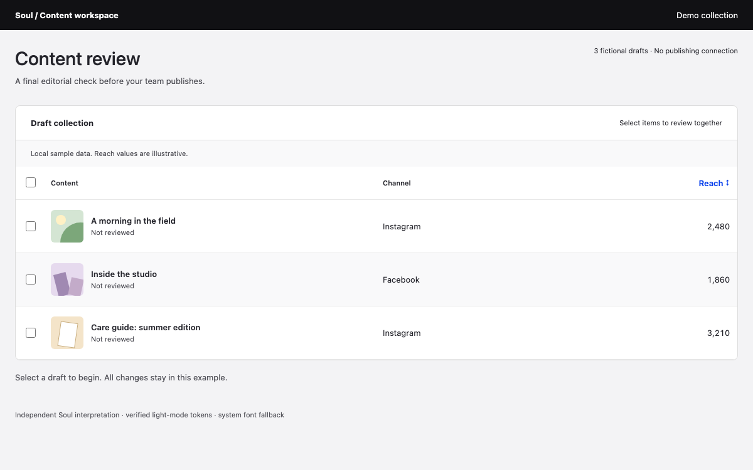The height and width of the screenshot is (470, 753).
Task: Click the Soul / Content workspace breadcrumb
Action: (x=67, y=15)
